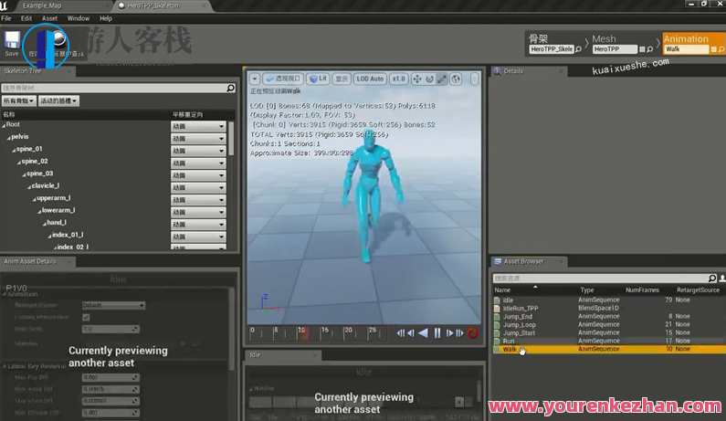The image size is (726, 421).
Task: Collapse the Root bone in skeleton tree
Action: (x=4, y=125)
